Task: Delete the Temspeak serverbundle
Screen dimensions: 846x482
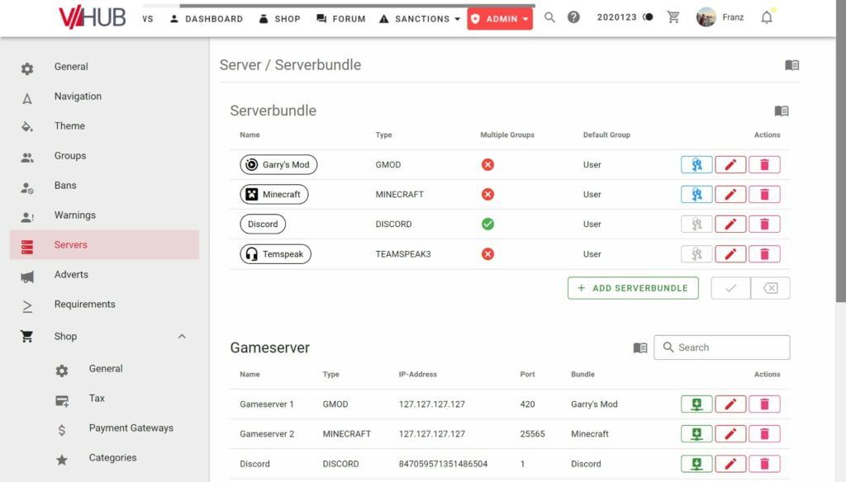Action: tap(764, 254)
